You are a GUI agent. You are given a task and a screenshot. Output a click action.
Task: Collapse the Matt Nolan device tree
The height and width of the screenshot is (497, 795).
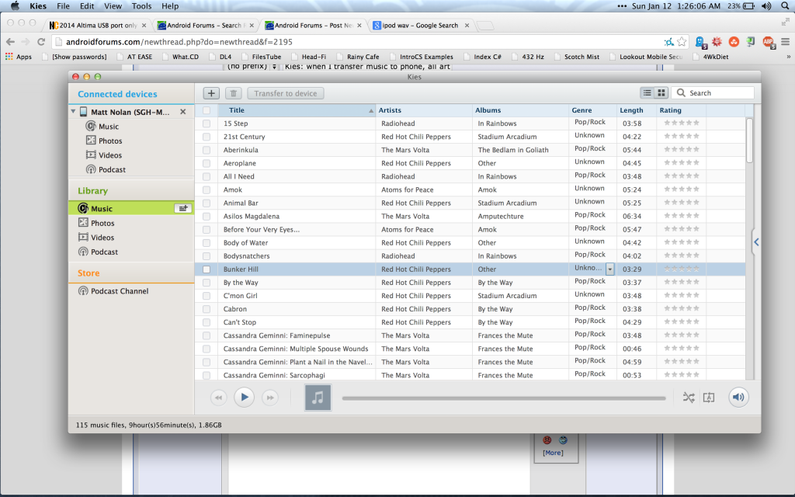click(x=73, y=112)
